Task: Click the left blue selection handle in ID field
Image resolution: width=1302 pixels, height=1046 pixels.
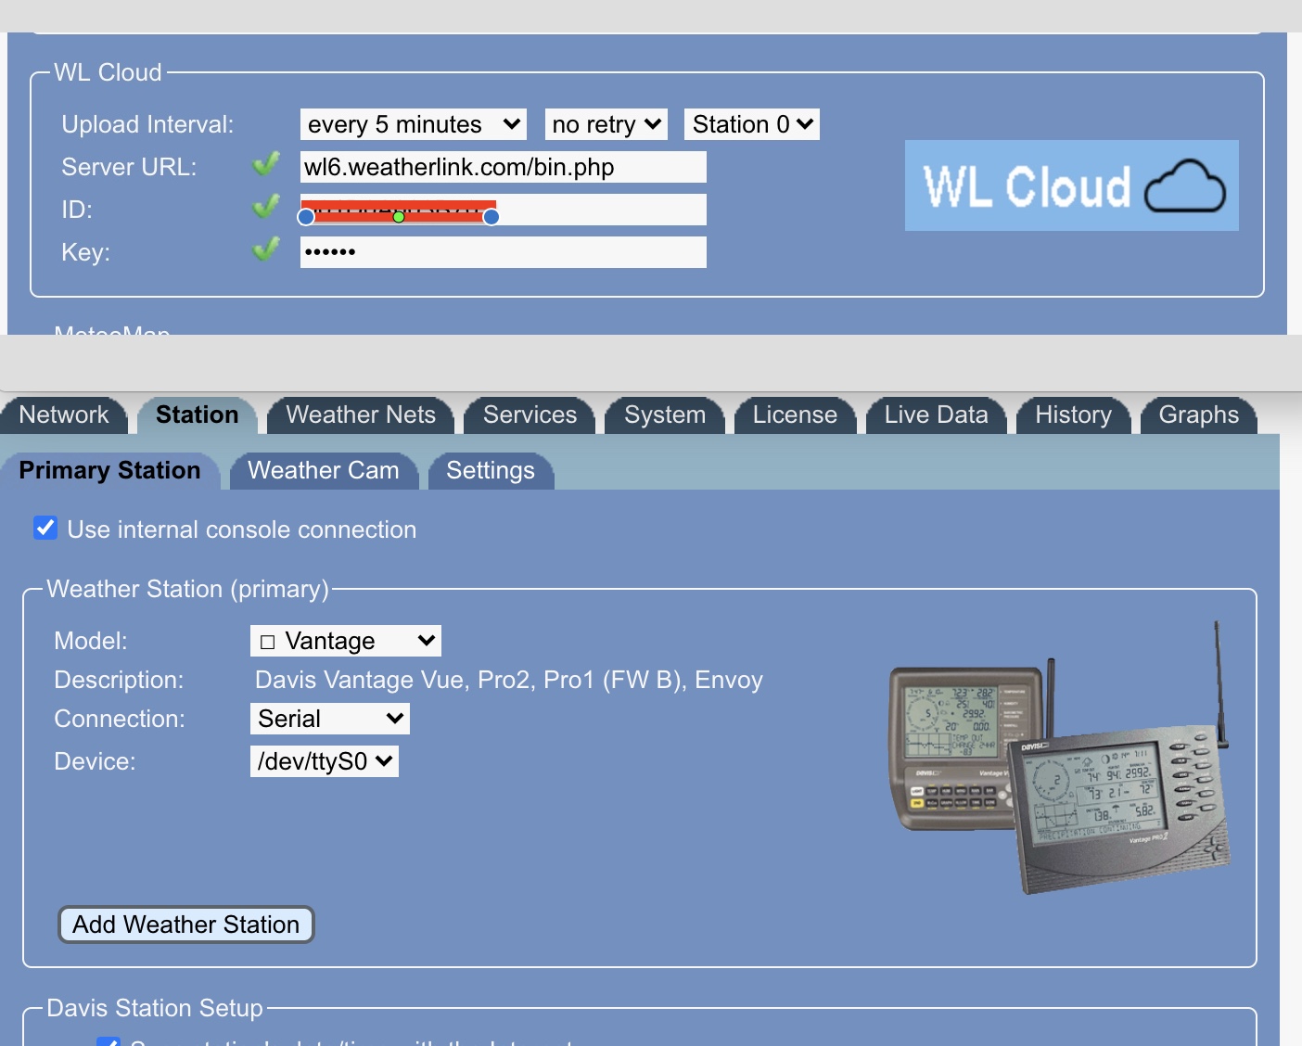Action: (x=306, y=217)
